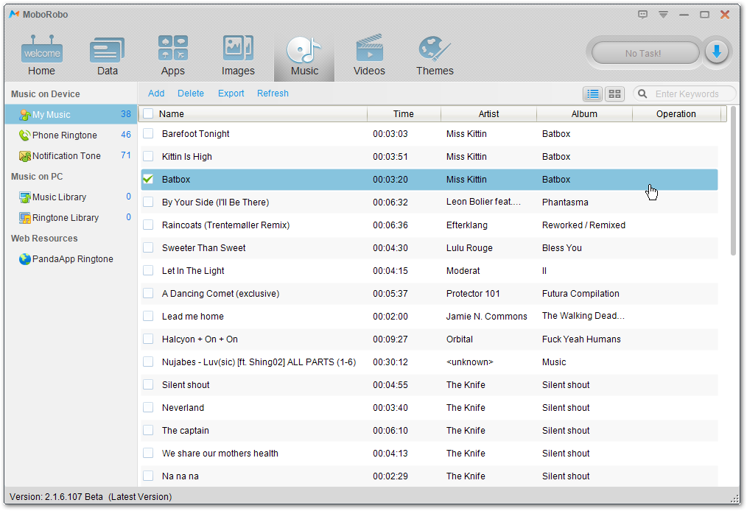Switch to grid thumbnail view
The height and width of the screenshot is (511, 747).
pyautogui.click(x=614, y=94)
